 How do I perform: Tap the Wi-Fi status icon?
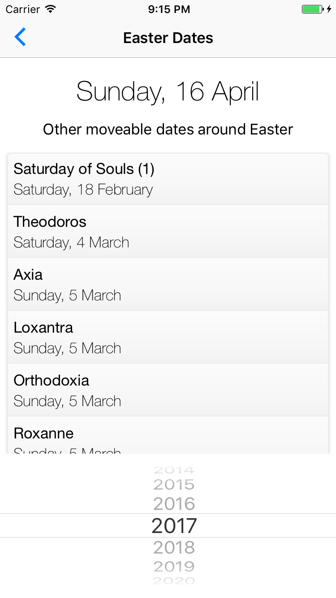[x=51, y=9]
